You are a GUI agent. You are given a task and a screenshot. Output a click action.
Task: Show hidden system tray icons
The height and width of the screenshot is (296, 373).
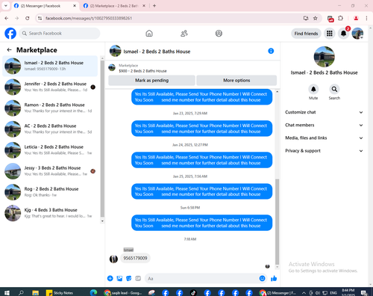coord(304,293)
